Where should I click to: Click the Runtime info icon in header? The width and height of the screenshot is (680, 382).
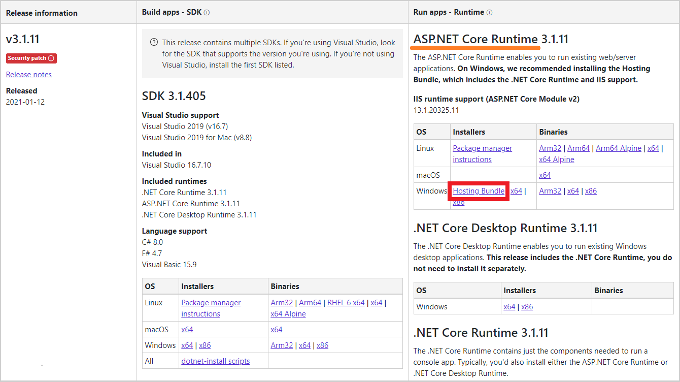click(489, 13)
